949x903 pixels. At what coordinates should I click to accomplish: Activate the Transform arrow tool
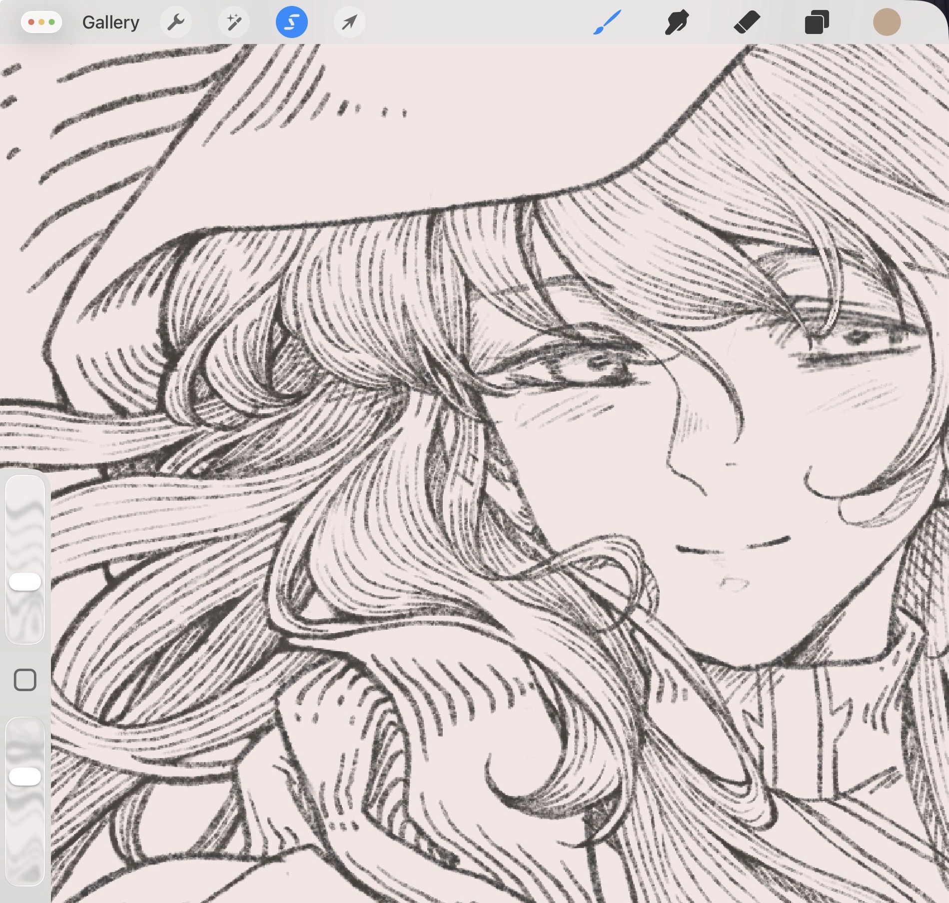pyautogui.click(x=349, y=22)
